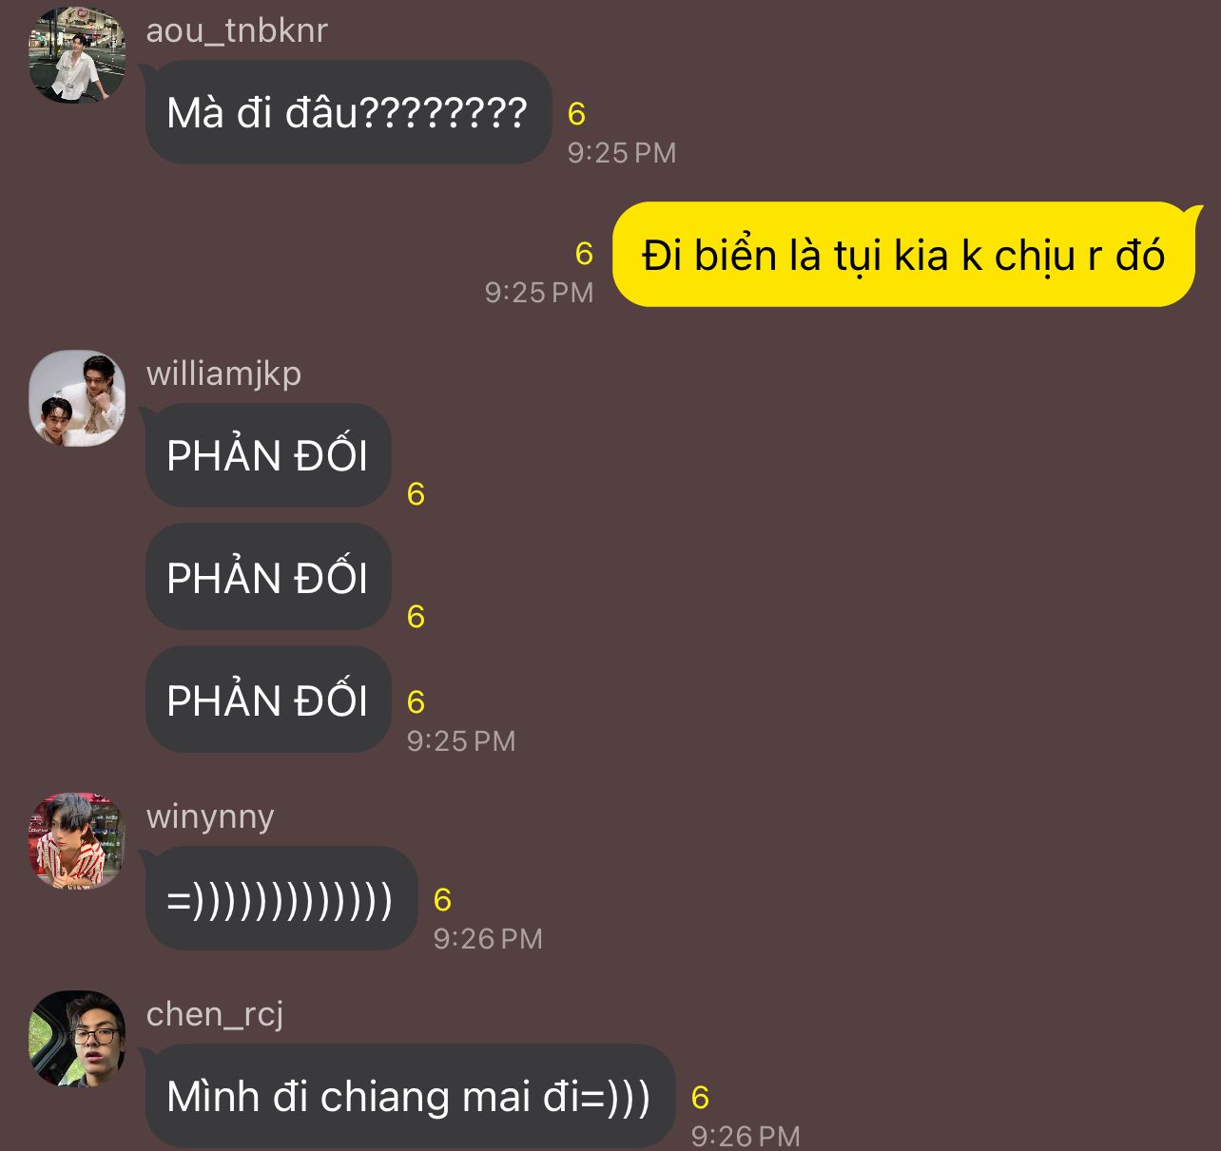Tap the first PHẢN ĐỐI message
The image size is (1221, 1151).
(x=268, y=455)
